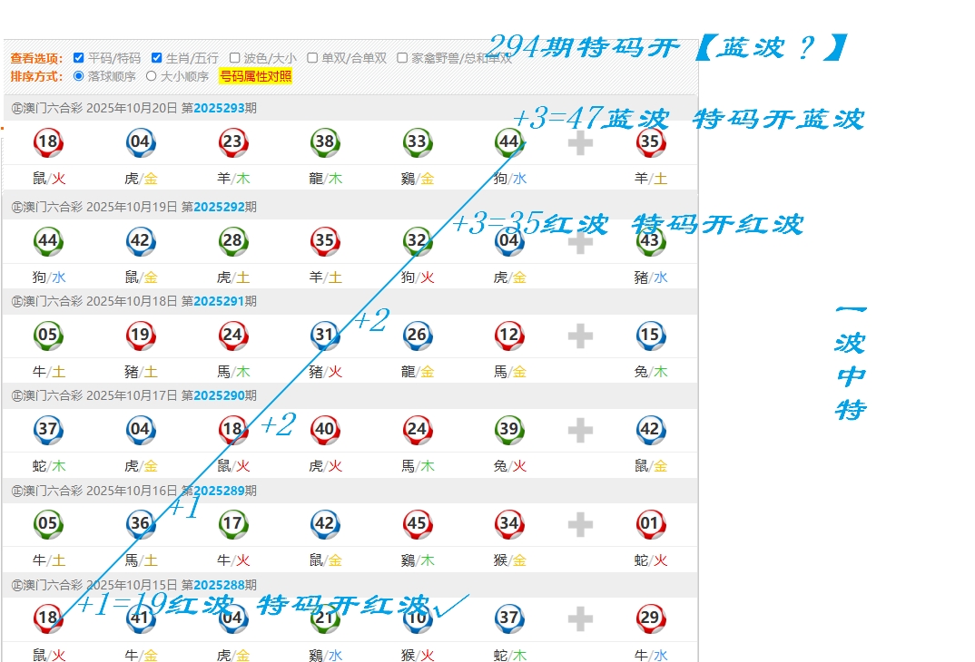Open draw period 2025291 link
The height and width of the screenshot is (662, 975).
tap(219, 301)
